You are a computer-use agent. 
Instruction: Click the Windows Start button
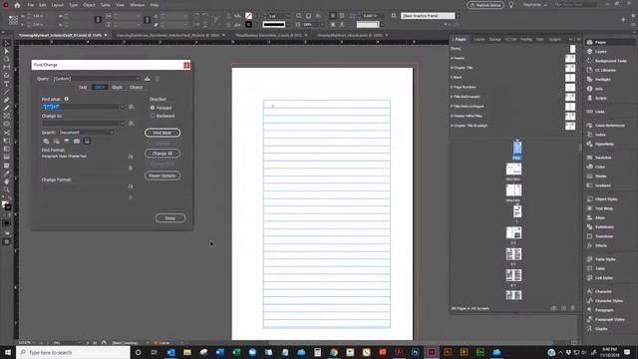pyautogui.click(x=8, y=352)
